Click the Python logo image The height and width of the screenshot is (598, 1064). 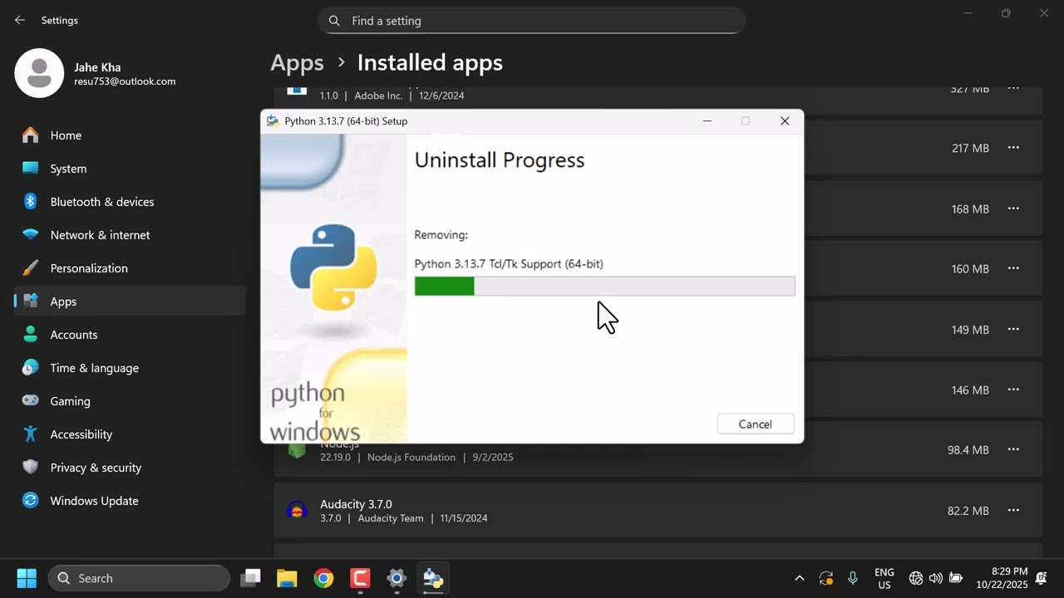tap(333, 267)
